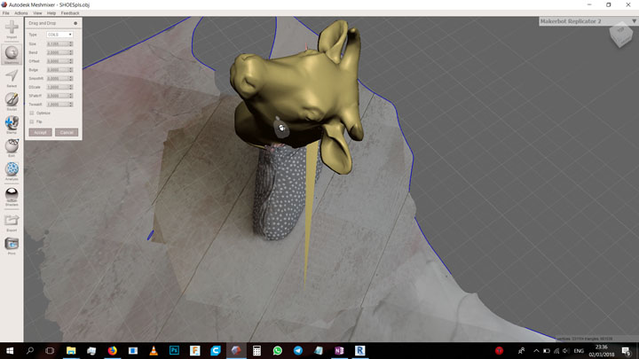Open Telegram from the taskbar
This screenshot has width=639, height=359.
298,350
